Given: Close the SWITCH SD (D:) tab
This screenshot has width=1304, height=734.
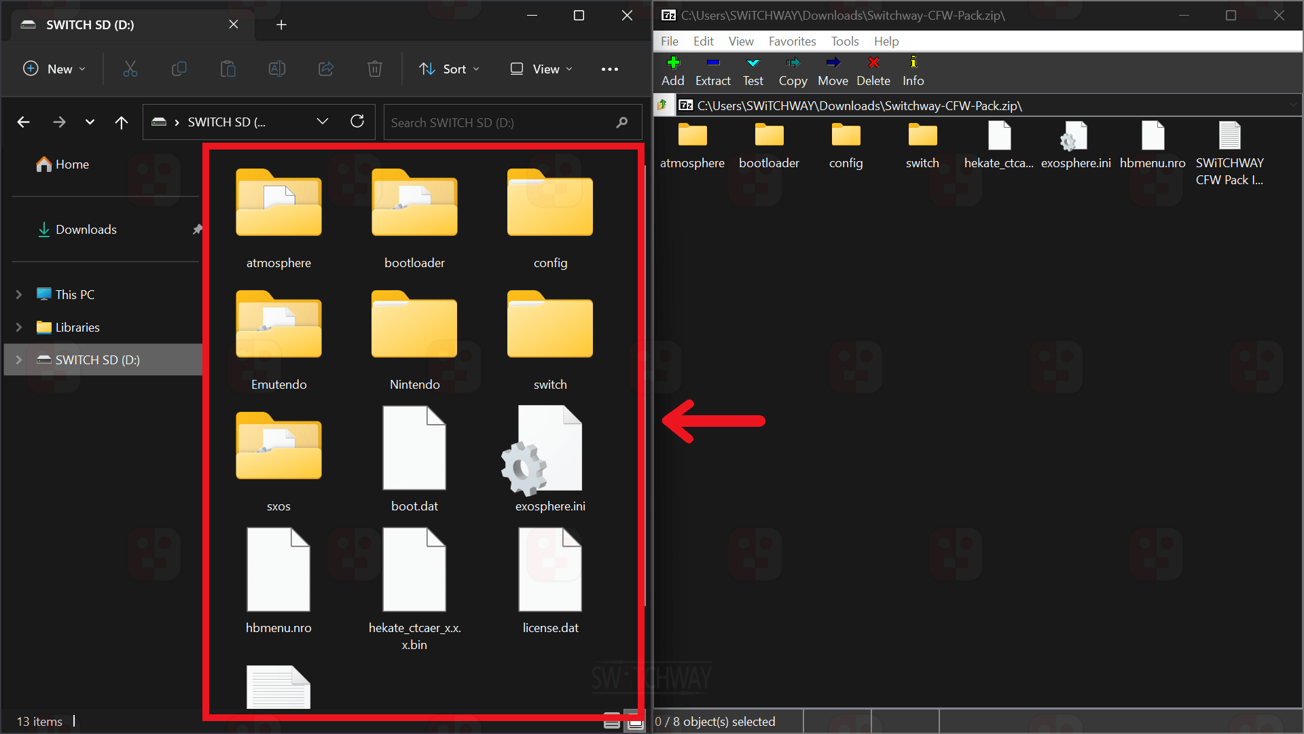Looking at the screenshot, I should tap(234, 24).
